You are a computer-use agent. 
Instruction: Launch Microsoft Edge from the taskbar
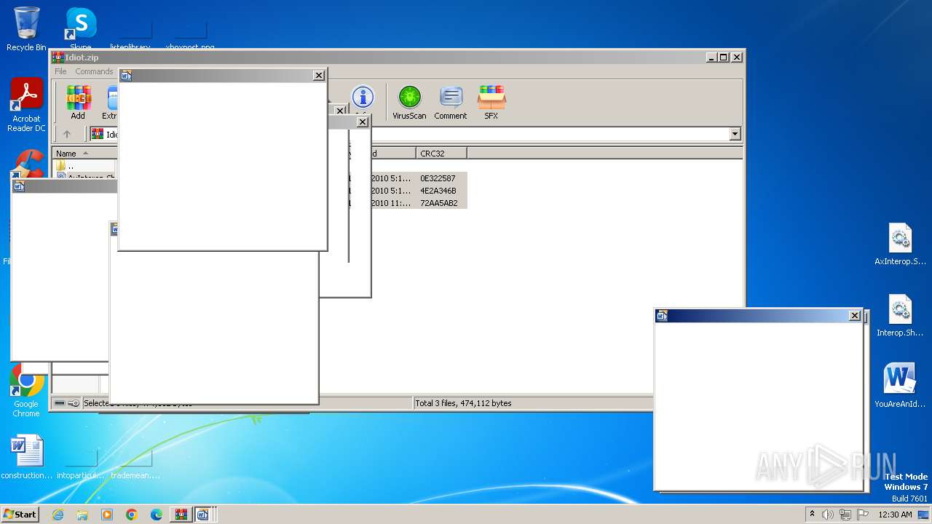coord(157,515)
